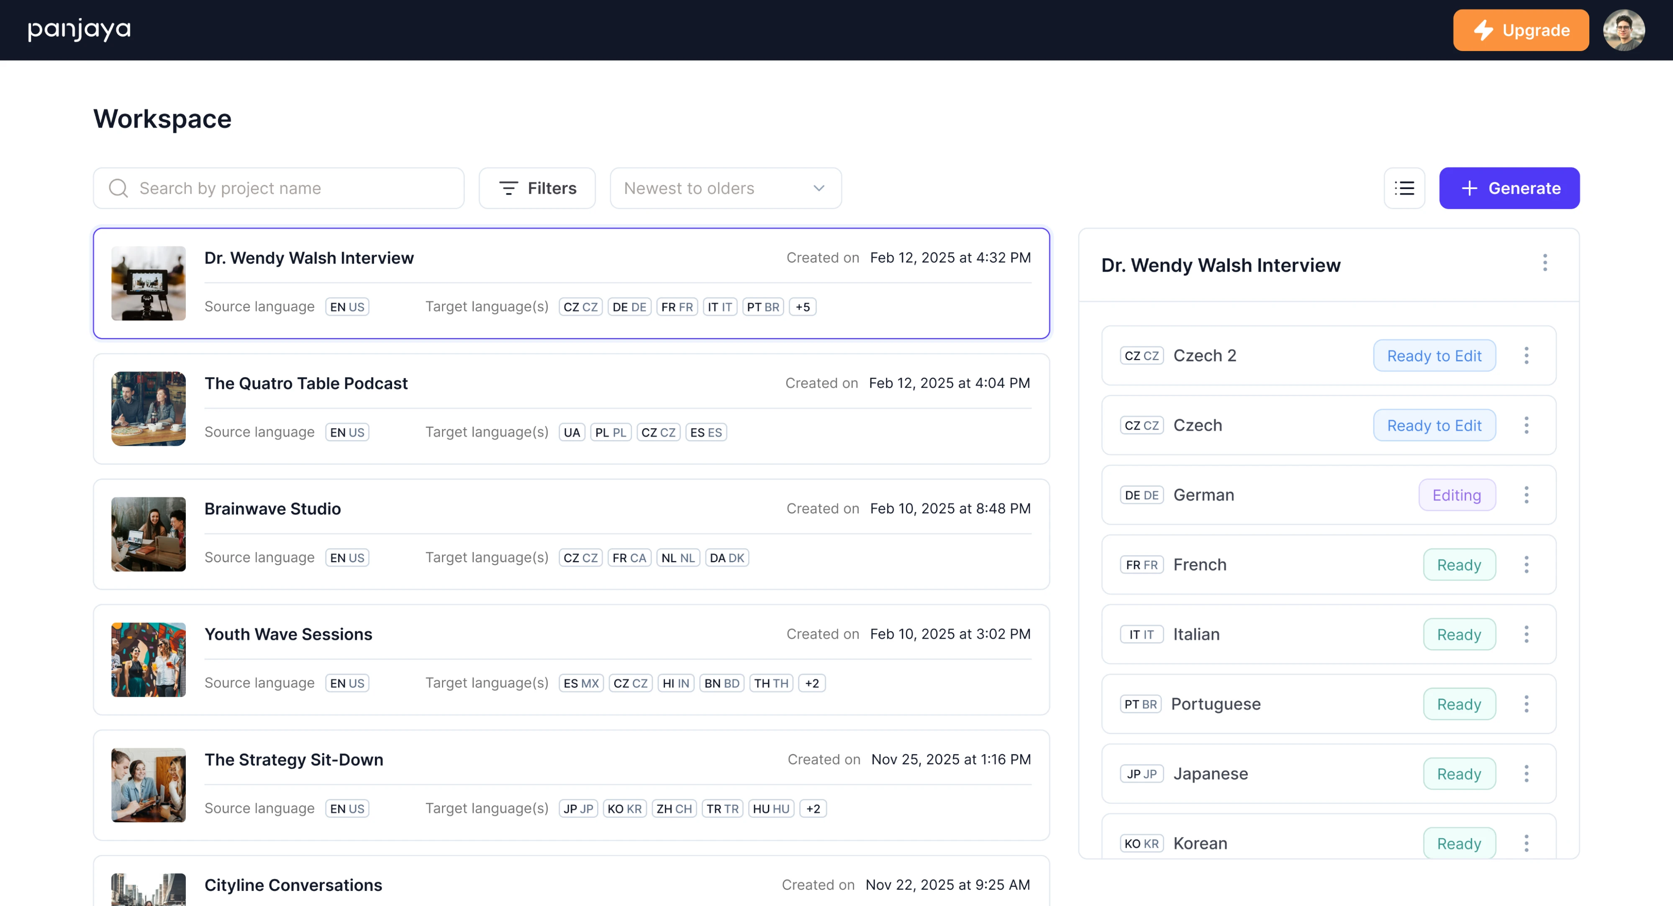This screenshot has height=906, width=1673.
Task: Click the search magnifier icon
Action: point(118,188)
